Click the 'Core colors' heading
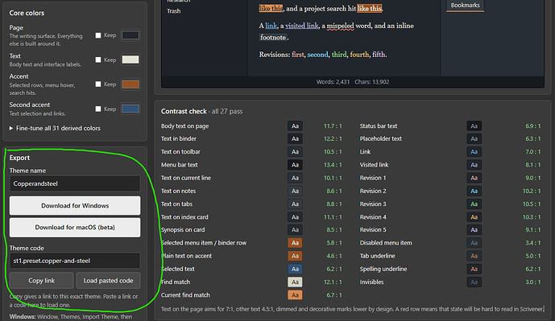 (x=27, y=13)
